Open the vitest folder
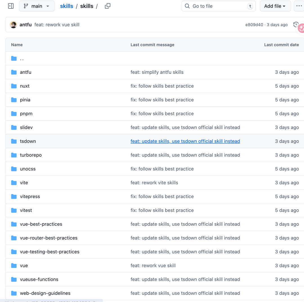Viewport: 304px width, 302px height. pyautogui.click(x=26, y=210)
